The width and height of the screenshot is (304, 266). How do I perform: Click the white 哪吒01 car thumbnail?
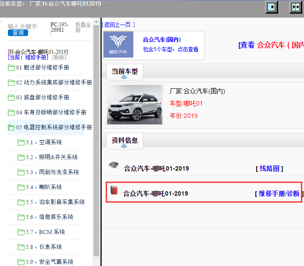pos(135,105)
